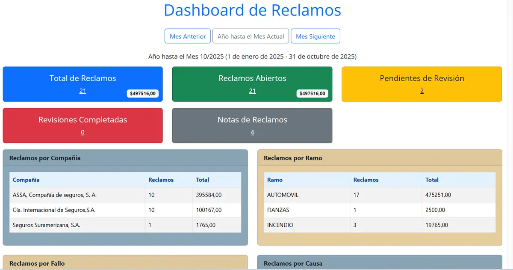Open the 4 Notas de Reclamos
This screenshot has height=270, width=513.
[x=252, y=132]
